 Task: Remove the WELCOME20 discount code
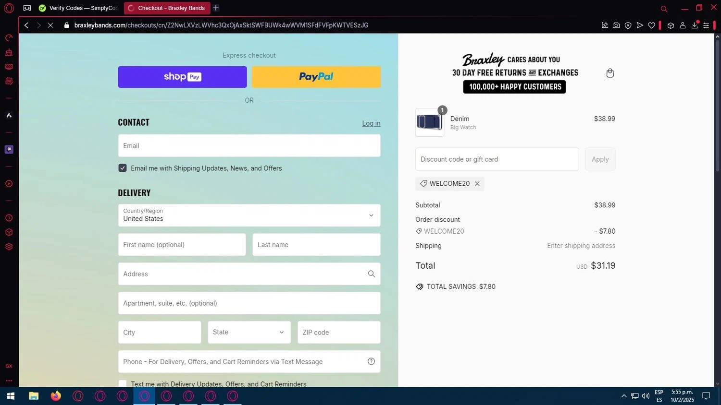(x=477, y=184)
